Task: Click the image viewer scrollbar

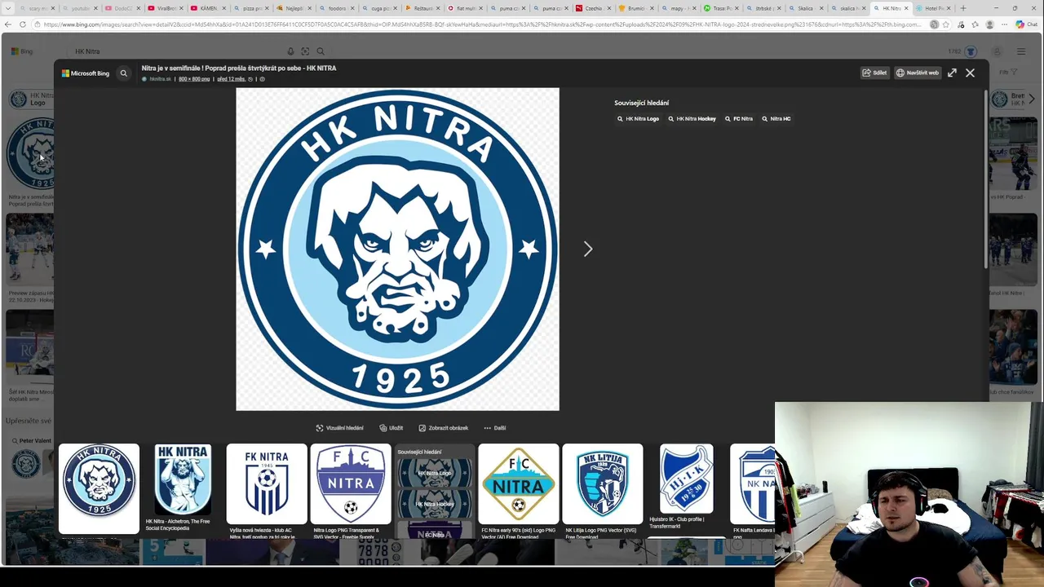Action: 985,178
